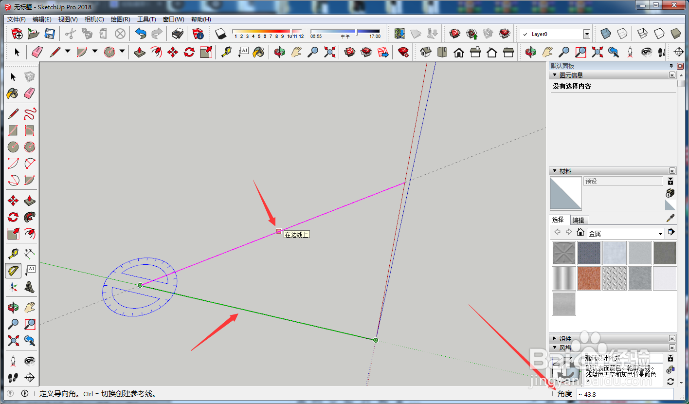Select the Circle tool in left palette

pyautogui.click(x=13, y=147)
